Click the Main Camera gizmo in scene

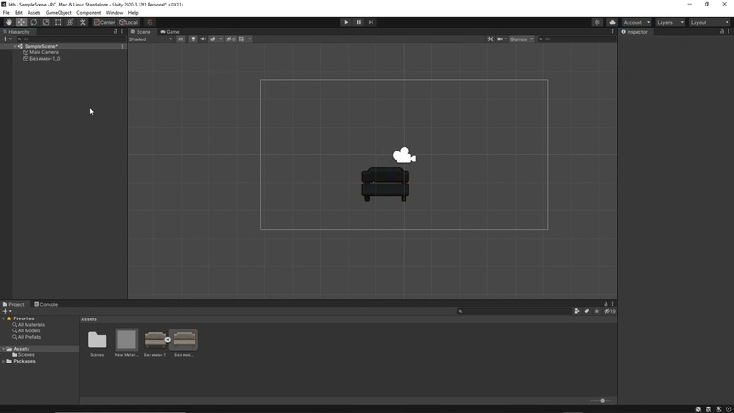[x=403, y=156]
